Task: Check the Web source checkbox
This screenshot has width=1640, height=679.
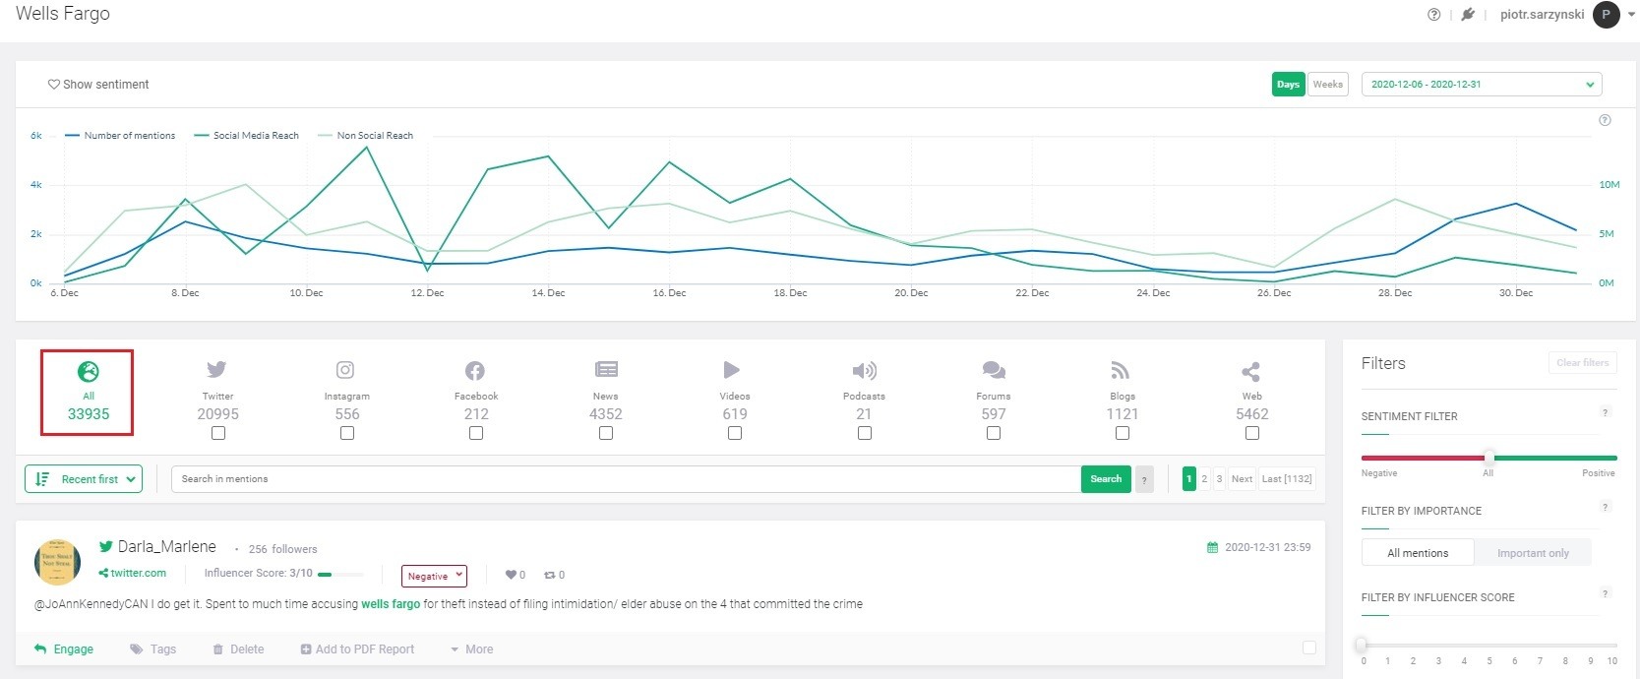Action: [1252, 433]
